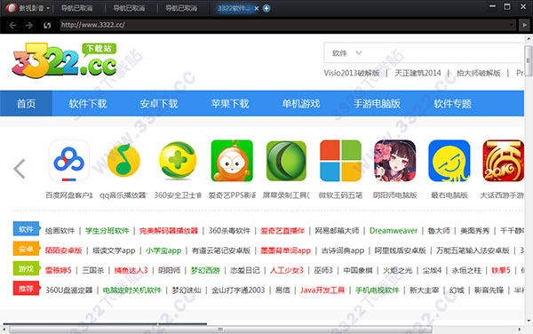533x334 pixels.
Task: Open the 手机电视软件 link
Action: [378, 290]
